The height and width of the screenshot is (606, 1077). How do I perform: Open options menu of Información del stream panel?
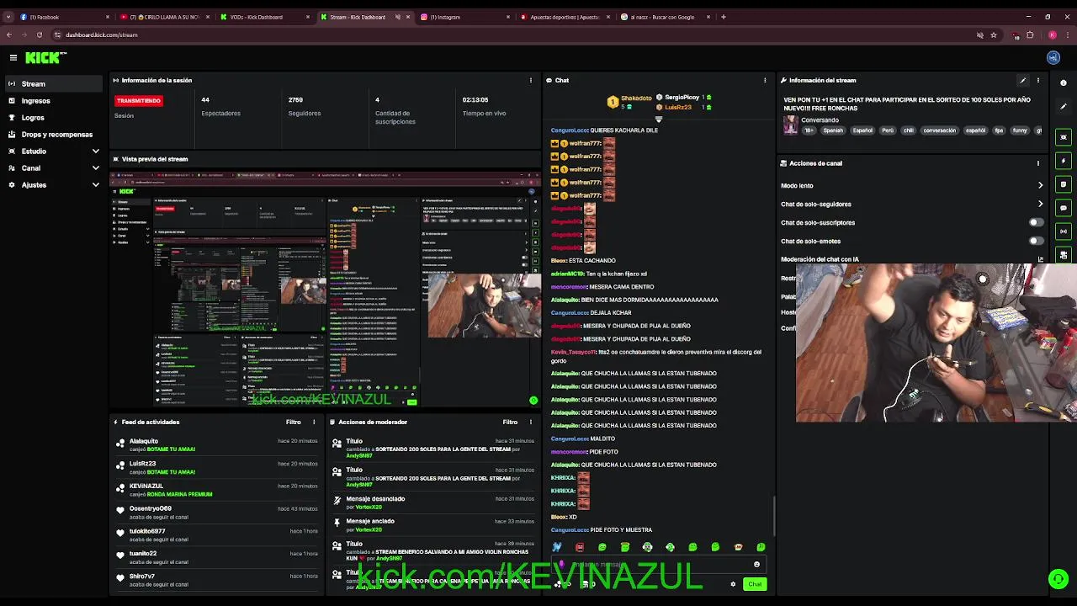1038,80
